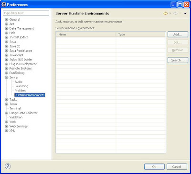Expand the XML node
The width and height of the screenshot is (191, 174).
7,131
